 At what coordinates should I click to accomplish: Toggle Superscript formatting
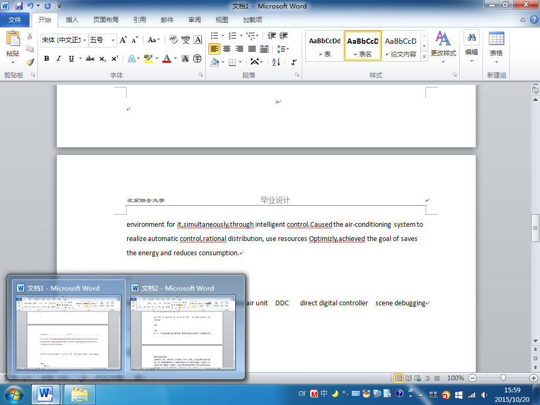click(x=114, y=59)
